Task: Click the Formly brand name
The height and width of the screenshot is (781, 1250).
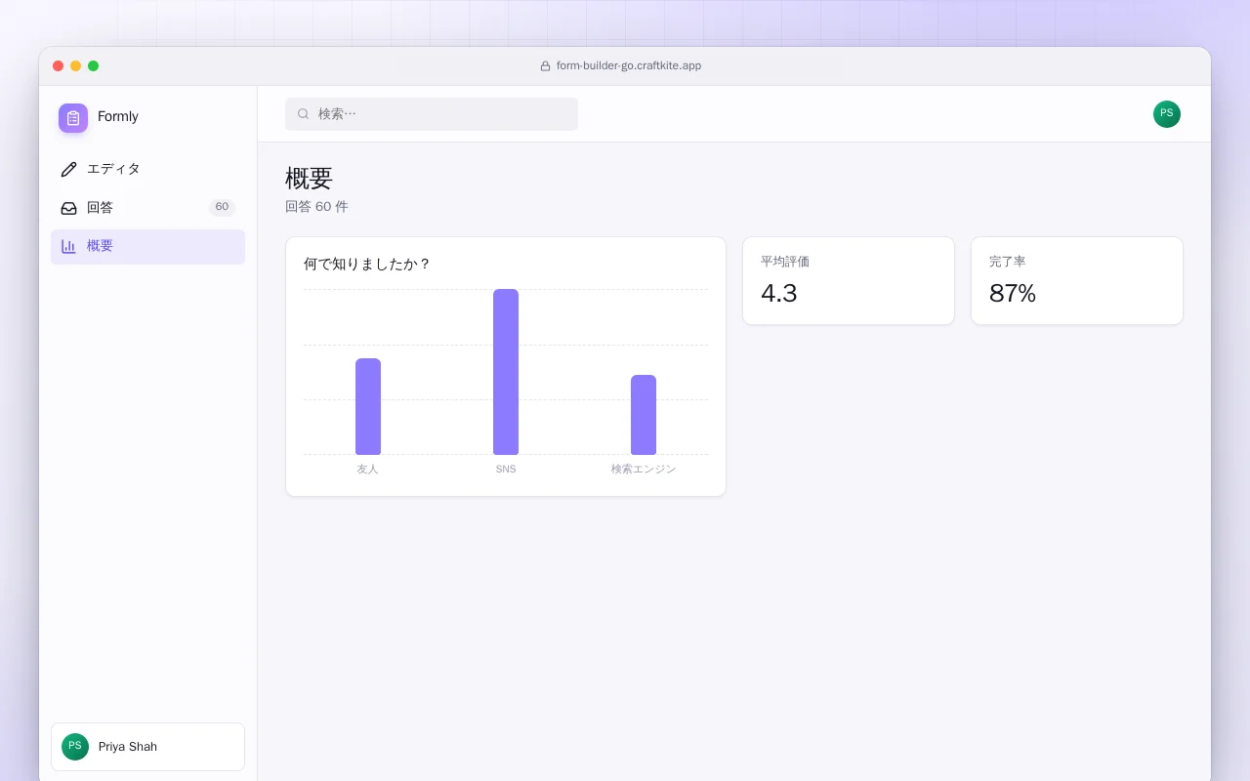Action: pos(118,117)
